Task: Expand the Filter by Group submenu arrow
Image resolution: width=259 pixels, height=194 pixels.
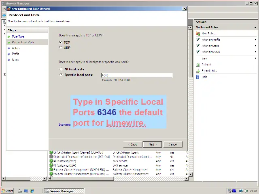Action: (255, 52)
